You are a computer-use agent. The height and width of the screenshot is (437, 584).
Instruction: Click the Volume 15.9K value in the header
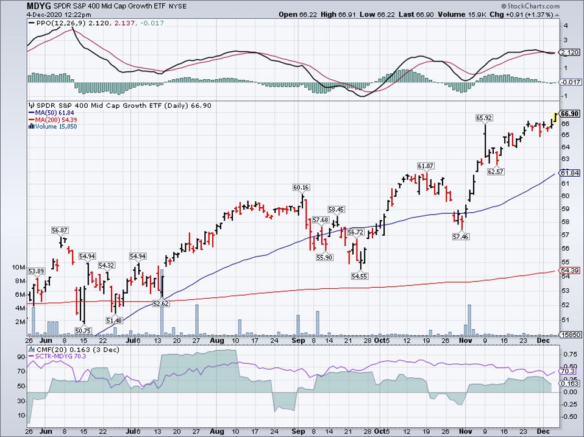(x=461, y=15)
